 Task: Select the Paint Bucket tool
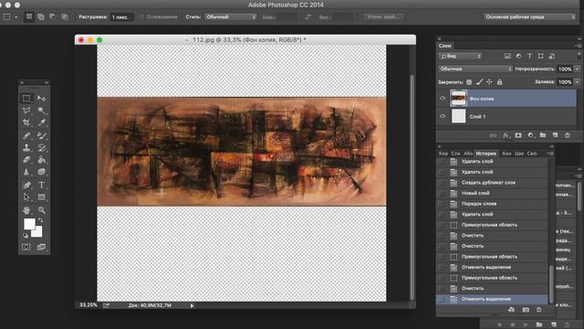pyautogui.click(x=42, y=160)
